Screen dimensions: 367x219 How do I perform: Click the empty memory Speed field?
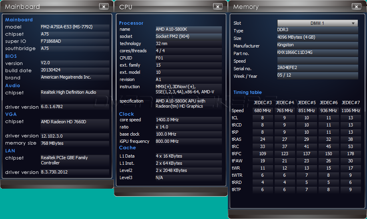(x=317, y=60)
